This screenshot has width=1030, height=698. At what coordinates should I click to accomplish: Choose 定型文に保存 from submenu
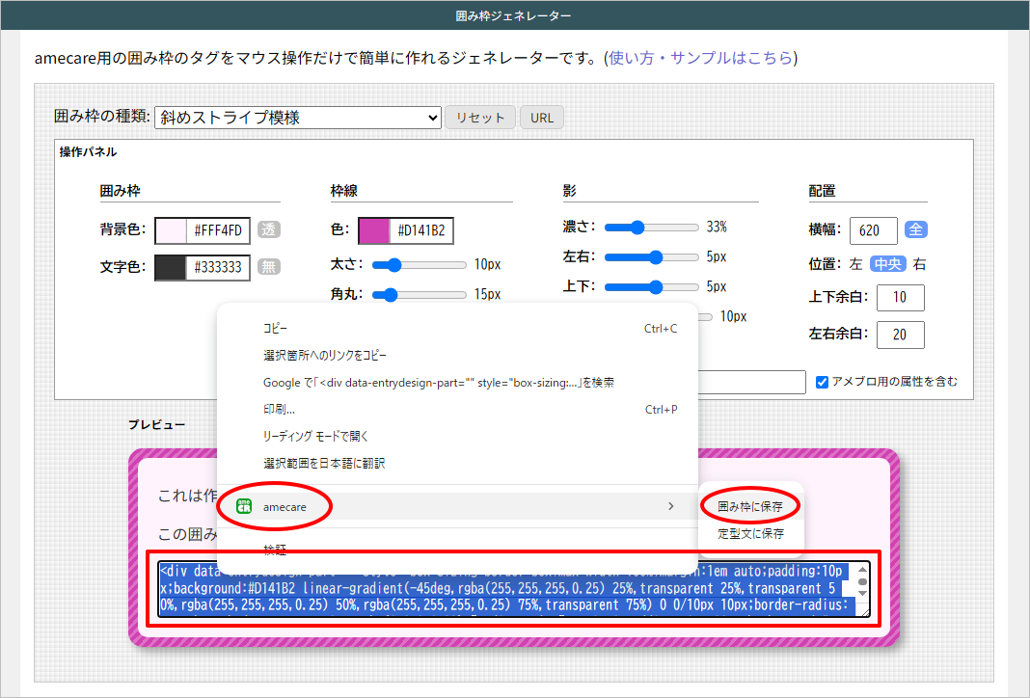tap(750, 533)
